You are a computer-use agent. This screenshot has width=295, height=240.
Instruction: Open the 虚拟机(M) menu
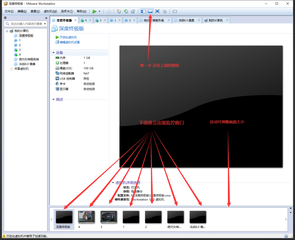(x=50, y=11)
